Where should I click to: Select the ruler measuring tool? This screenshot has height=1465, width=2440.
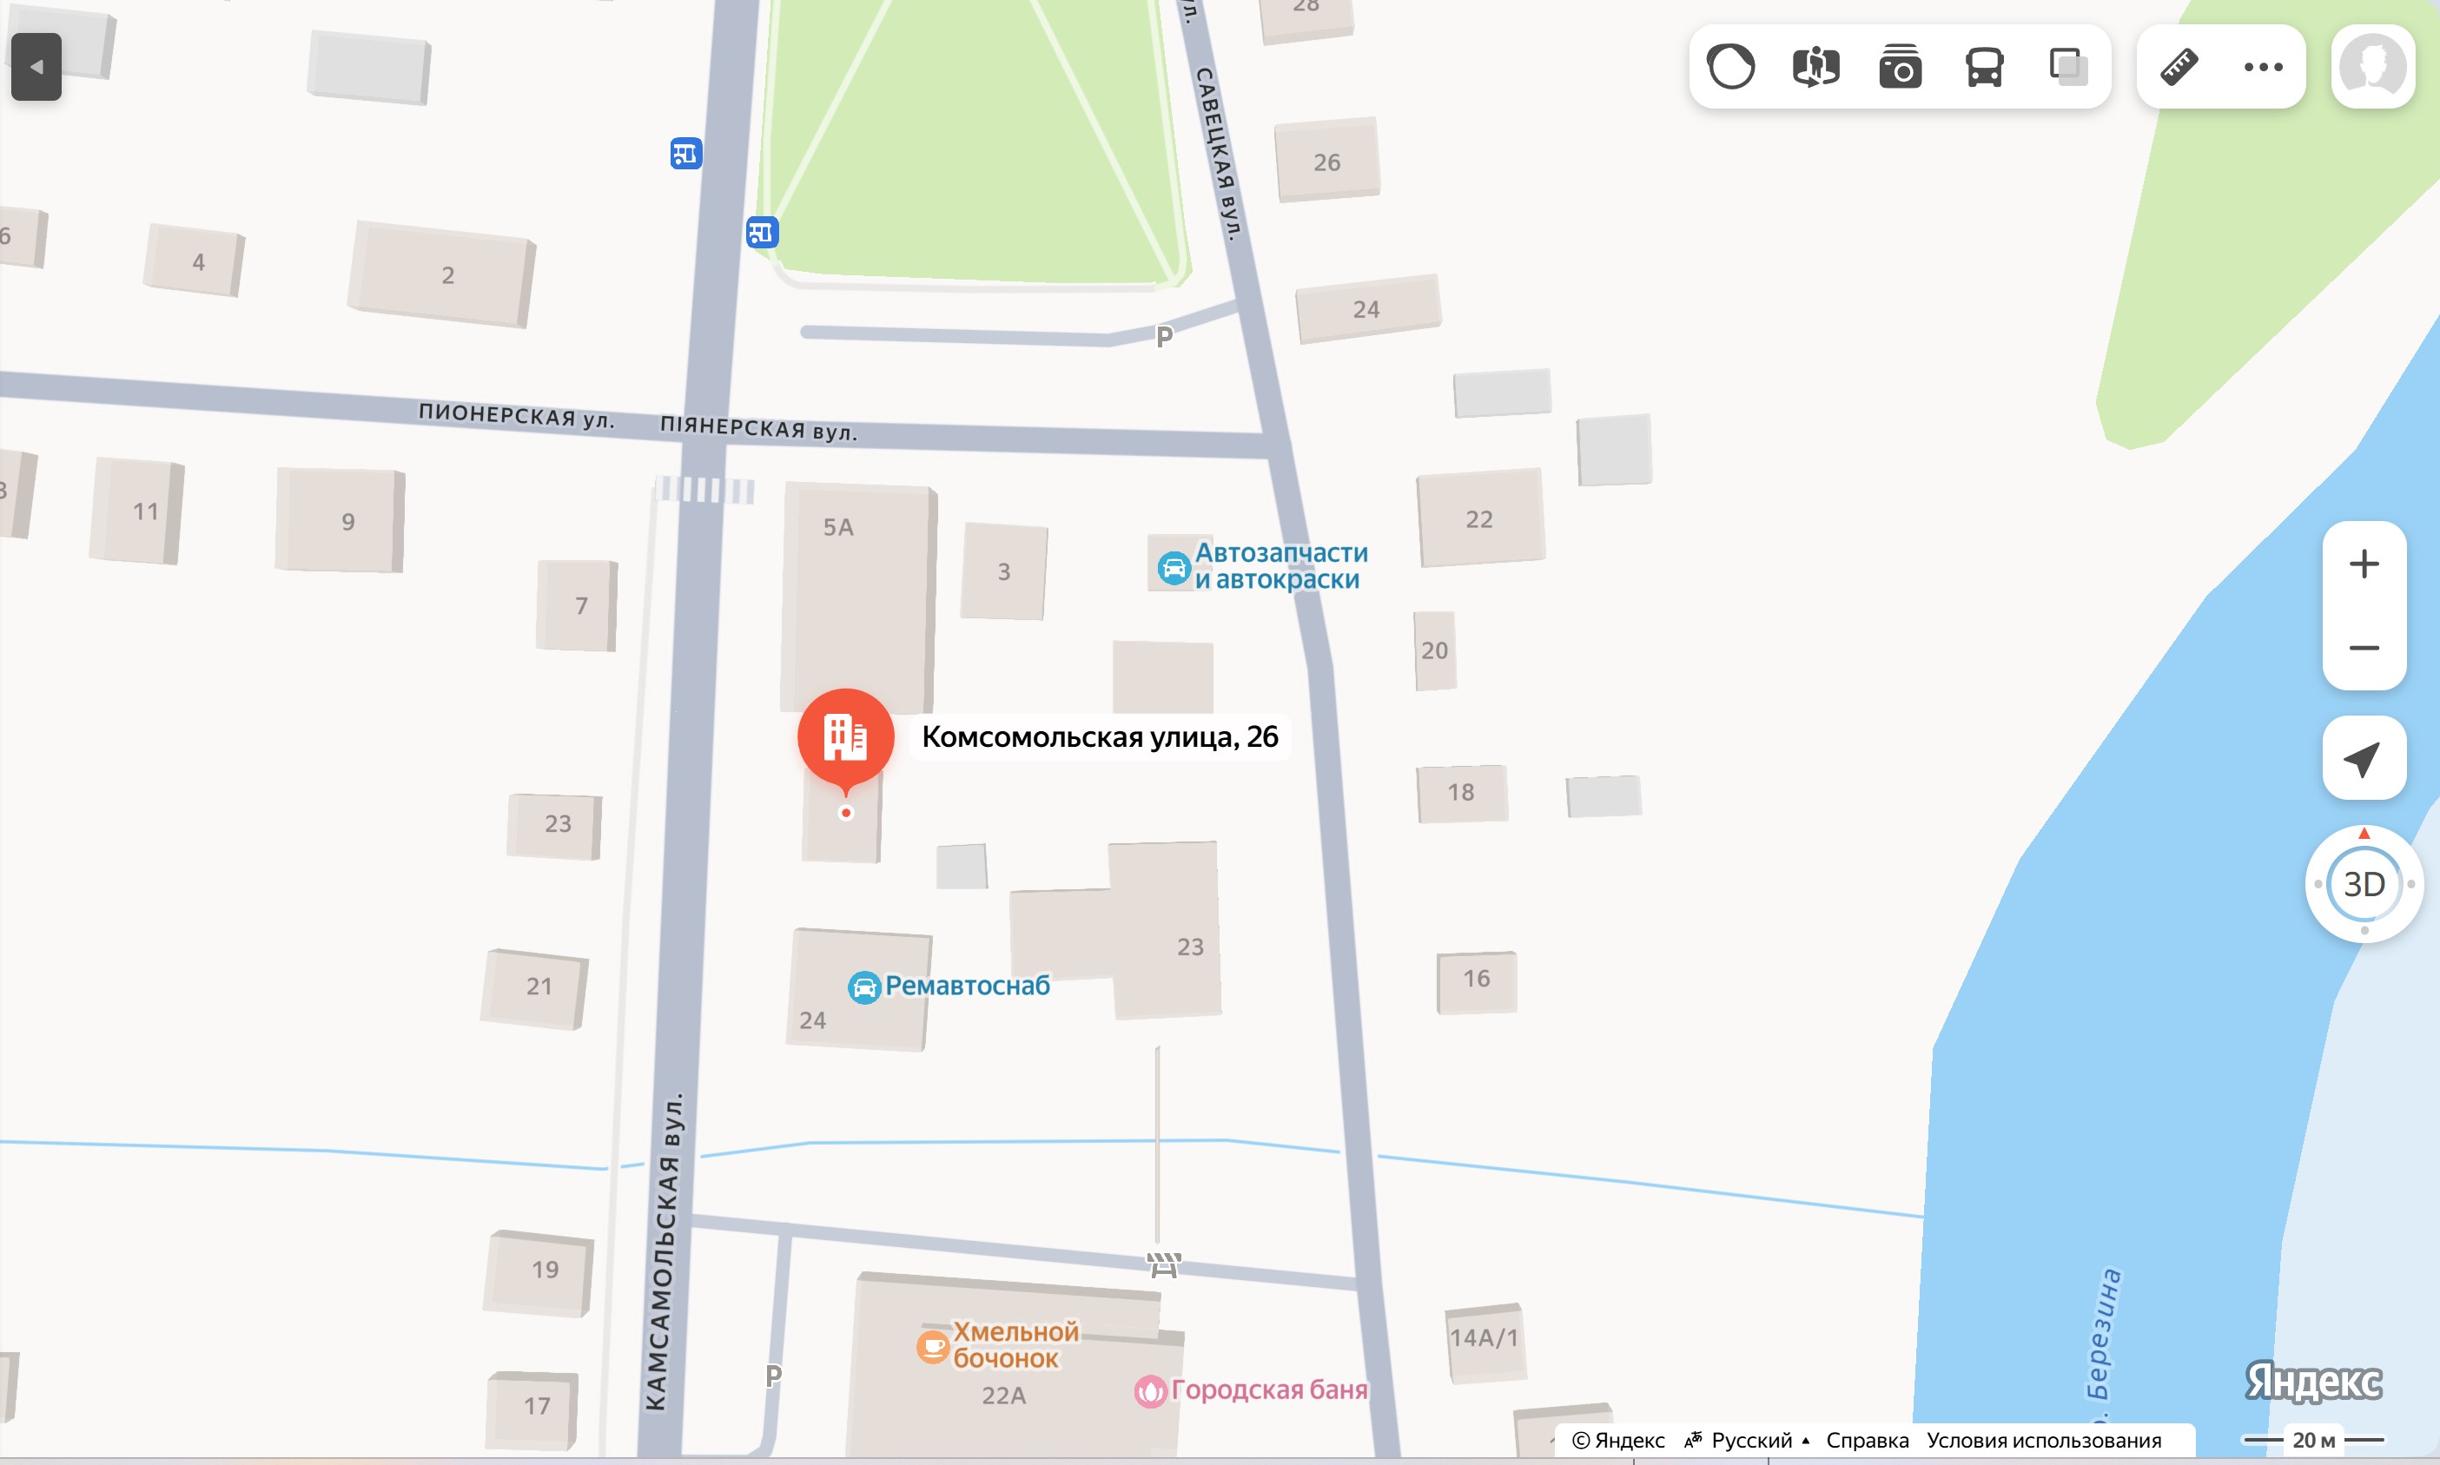pyautogui.click(x=2179, y=67)
